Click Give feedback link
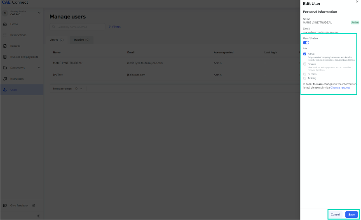This screenshot has width=361, height=220. point(19,206)
